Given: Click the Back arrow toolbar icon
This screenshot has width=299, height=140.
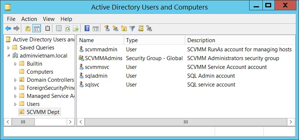Looking at the screenshot, I should coord(8,29).
